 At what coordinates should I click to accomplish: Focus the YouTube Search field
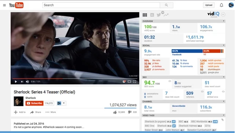[101, 5]
